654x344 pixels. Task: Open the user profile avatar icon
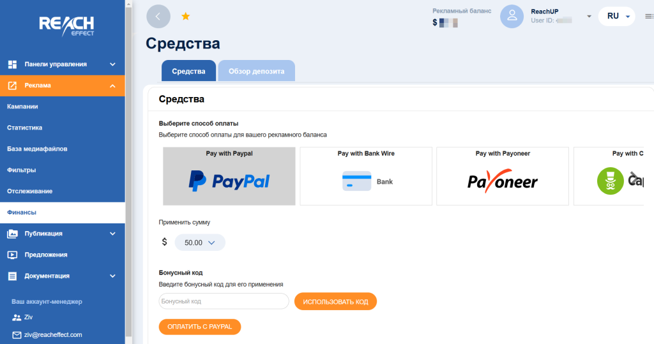pos(512,17)
